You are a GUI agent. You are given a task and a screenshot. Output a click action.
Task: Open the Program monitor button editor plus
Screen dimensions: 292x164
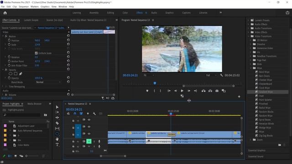[239, 97]
